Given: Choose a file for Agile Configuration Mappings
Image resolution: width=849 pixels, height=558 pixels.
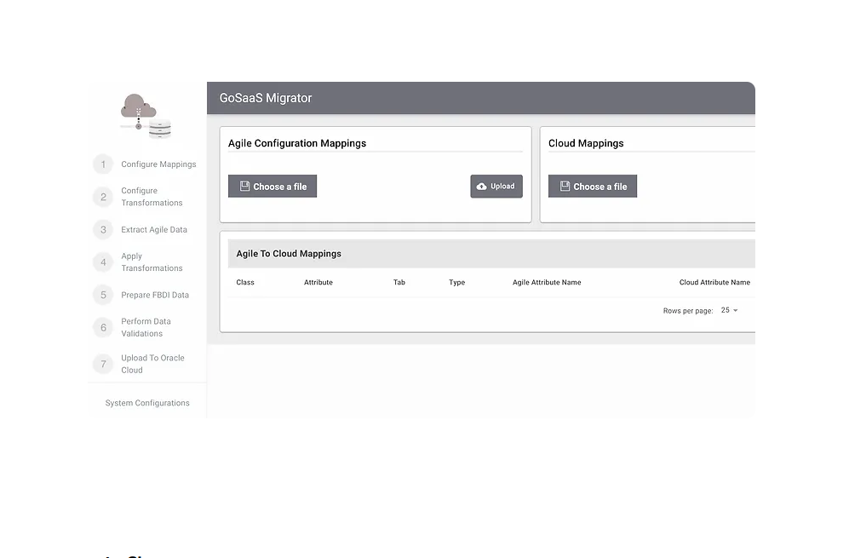Looking at the screenshot, I should pyautogui.click(x=272, y=187).
